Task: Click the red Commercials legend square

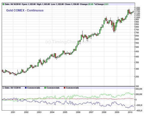Action: 64,88
